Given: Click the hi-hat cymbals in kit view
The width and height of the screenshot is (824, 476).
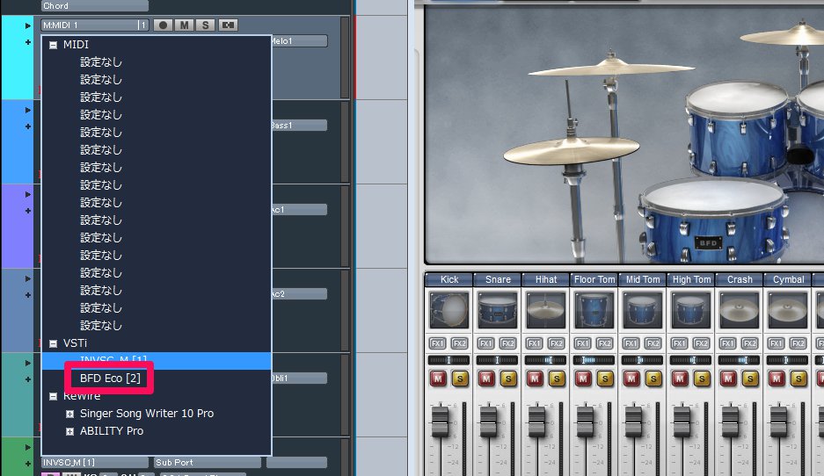Looking at the screenshot, I should (x=572, y=149).
